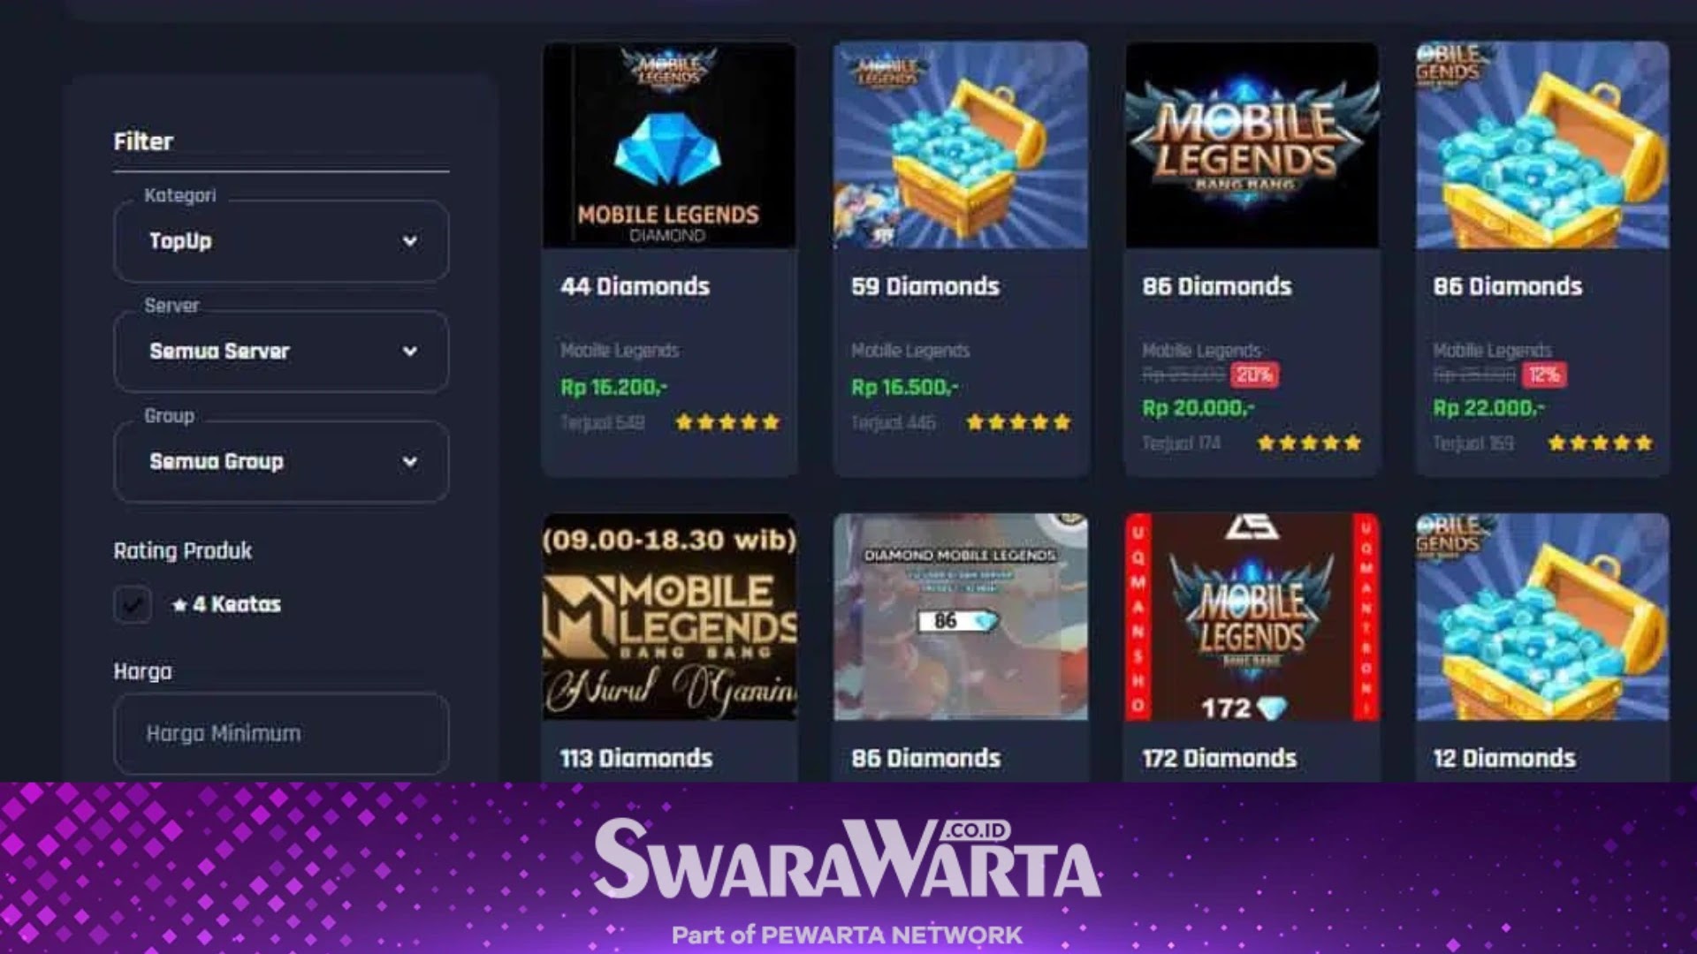Click the 113 Diamonds Nurul Gaming thumbnail
This screenshot has height=954, width=1697.
[669, 617]
